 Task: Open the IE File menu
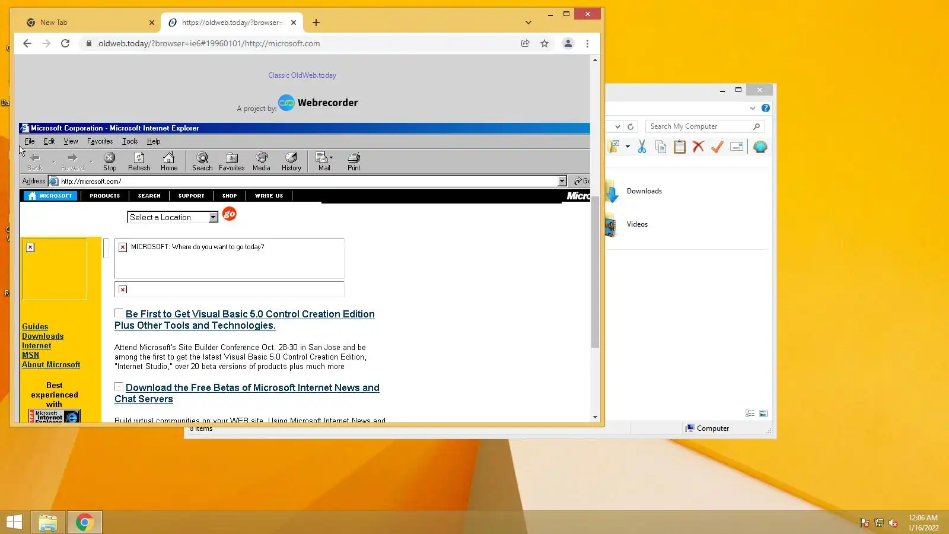coord(30,141)
